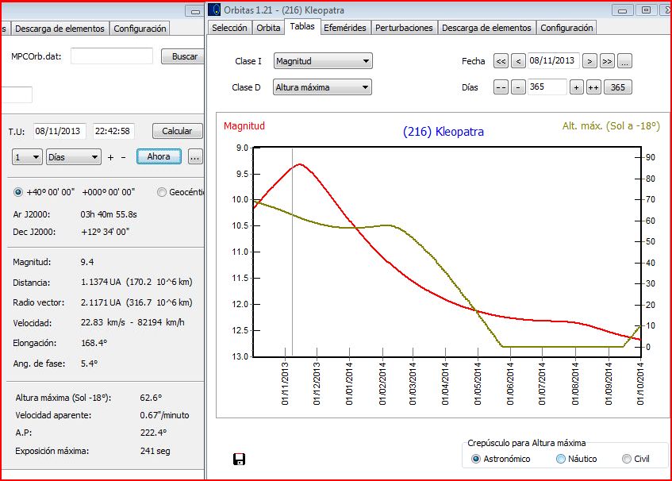Choose Civil twilight option
The height and width of the screenshot is (481, 672).
[627, 459]
